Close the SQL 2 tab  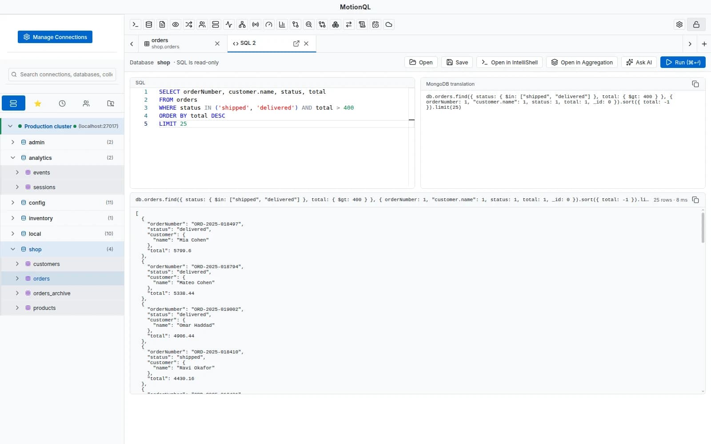pos(306,44)
